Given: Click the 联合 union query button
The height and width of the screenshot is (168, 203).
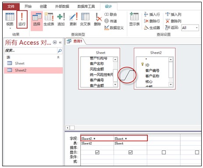Looking at the screenshot, I should (110, 14).
